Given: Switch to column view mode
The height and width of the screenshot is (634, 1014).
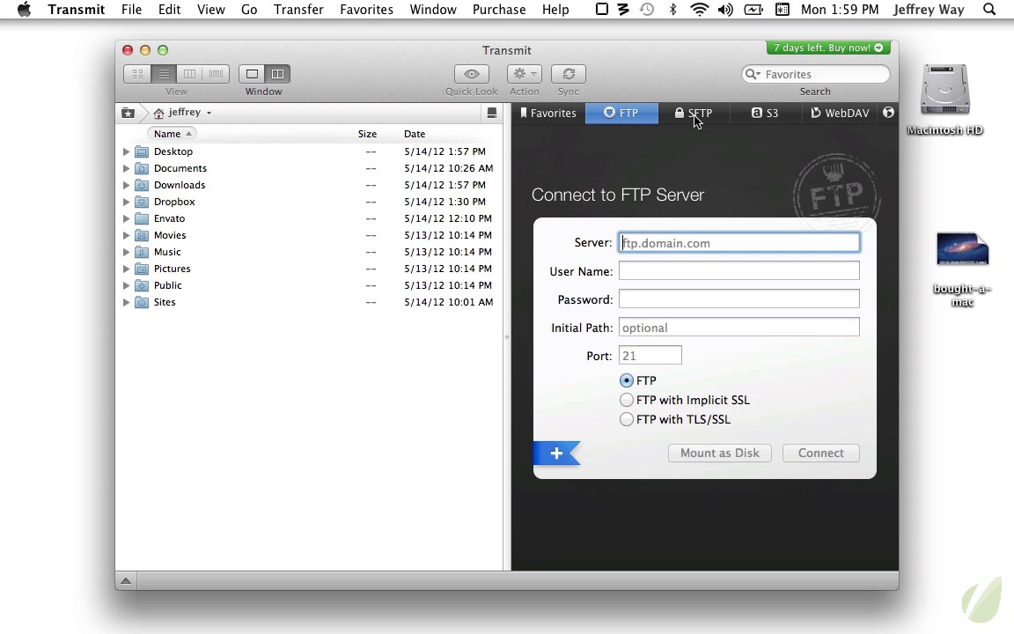Looking at the screenshot, I should tap(189, 74).
